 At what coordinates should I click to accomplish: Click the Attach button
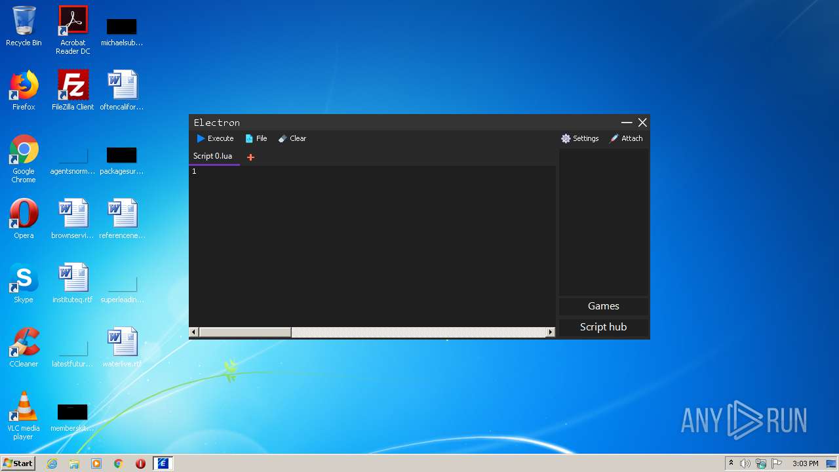point(626,138)
